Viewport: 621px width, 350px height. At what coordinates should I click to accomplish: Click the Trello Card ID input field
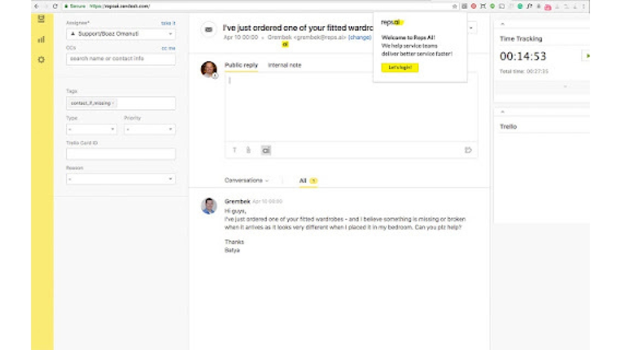[x=121, y=154]
